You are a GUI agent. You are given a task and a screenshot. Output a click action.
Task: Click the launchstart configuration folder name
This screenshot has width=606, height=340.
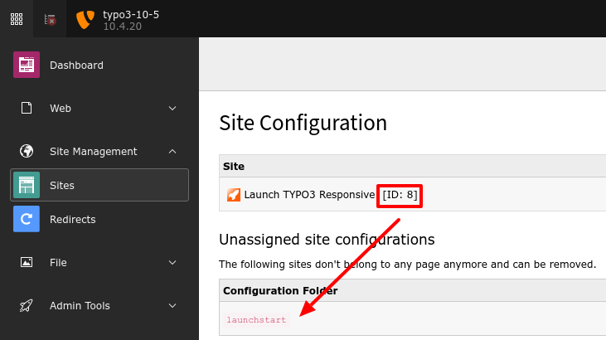pyautogui.click(x=256, y=320)
